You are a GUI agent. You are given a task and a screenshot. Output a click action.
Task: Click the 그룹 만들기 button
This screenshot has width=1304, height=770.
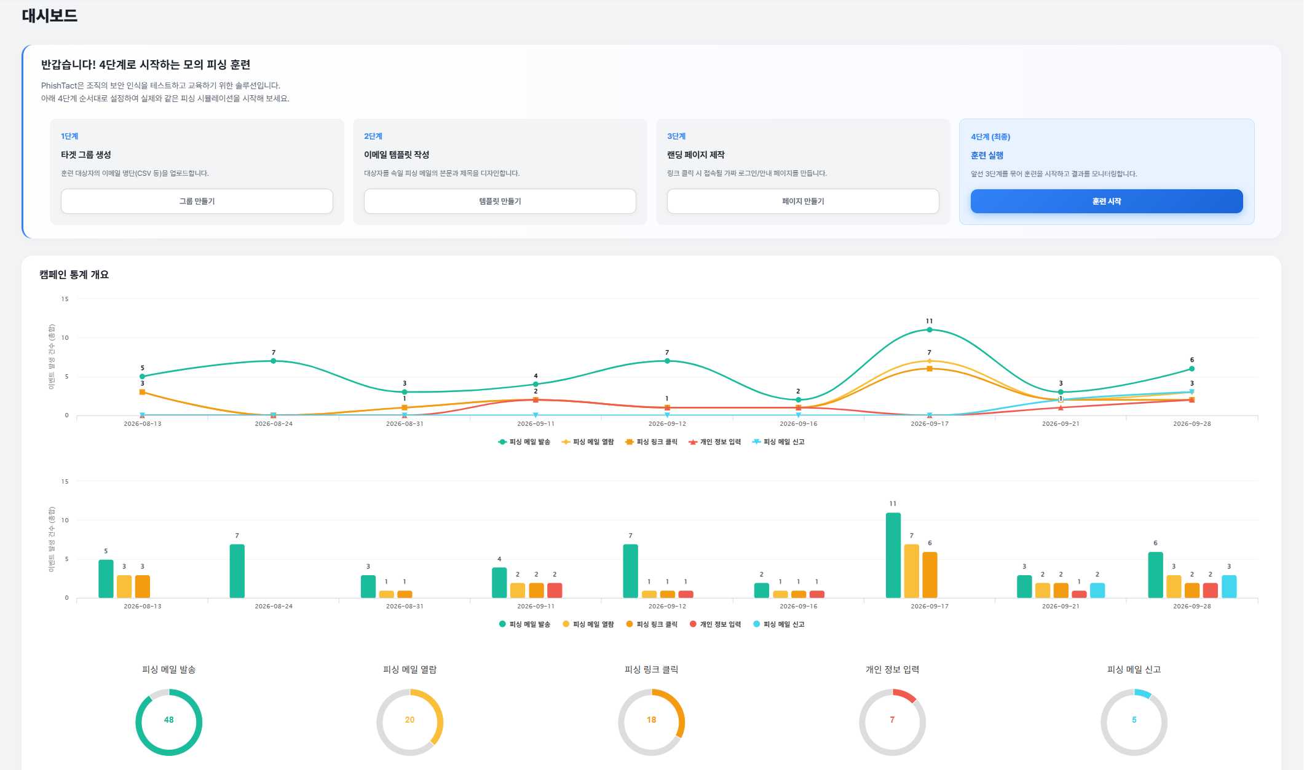(x=197, y=201)
